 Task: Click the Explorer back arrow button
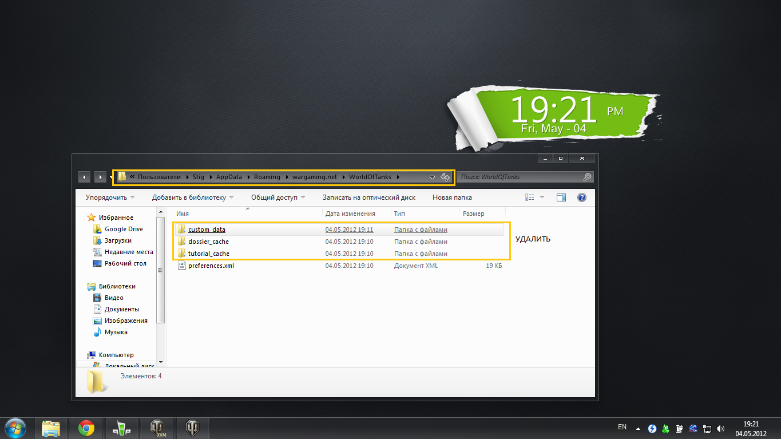[x=84, y=177]
